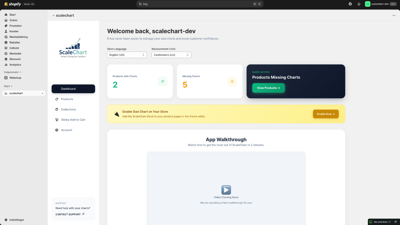Click the Analytics bar chart icon

coord(6,65)
